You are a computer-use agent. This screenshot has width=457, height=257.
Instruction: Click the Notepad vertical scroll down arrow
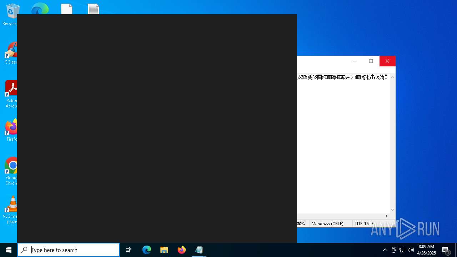click(x=393, y=210)
